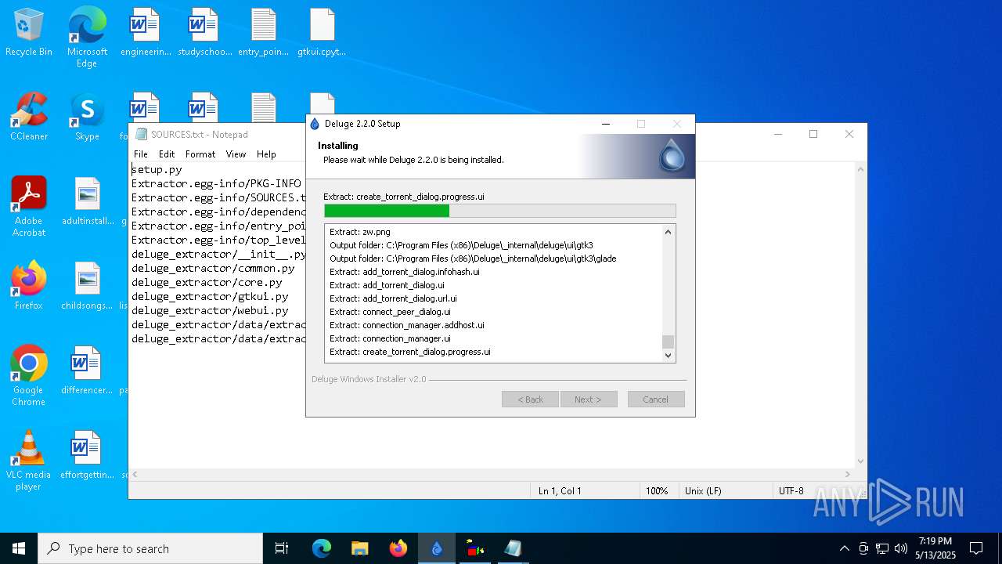
Task: Select the engineerin... Word document icon
Action: coord(145,33)
